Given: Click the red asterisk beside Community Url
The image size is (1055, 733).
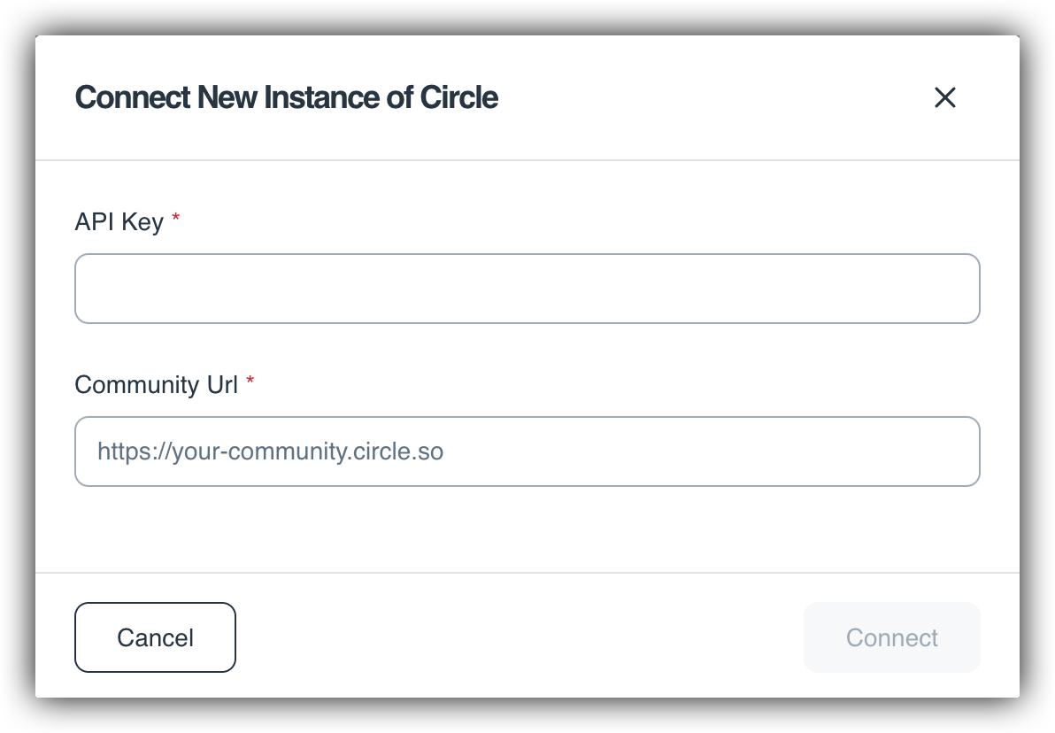Looking at the screenshot, I should click(250, 382).
